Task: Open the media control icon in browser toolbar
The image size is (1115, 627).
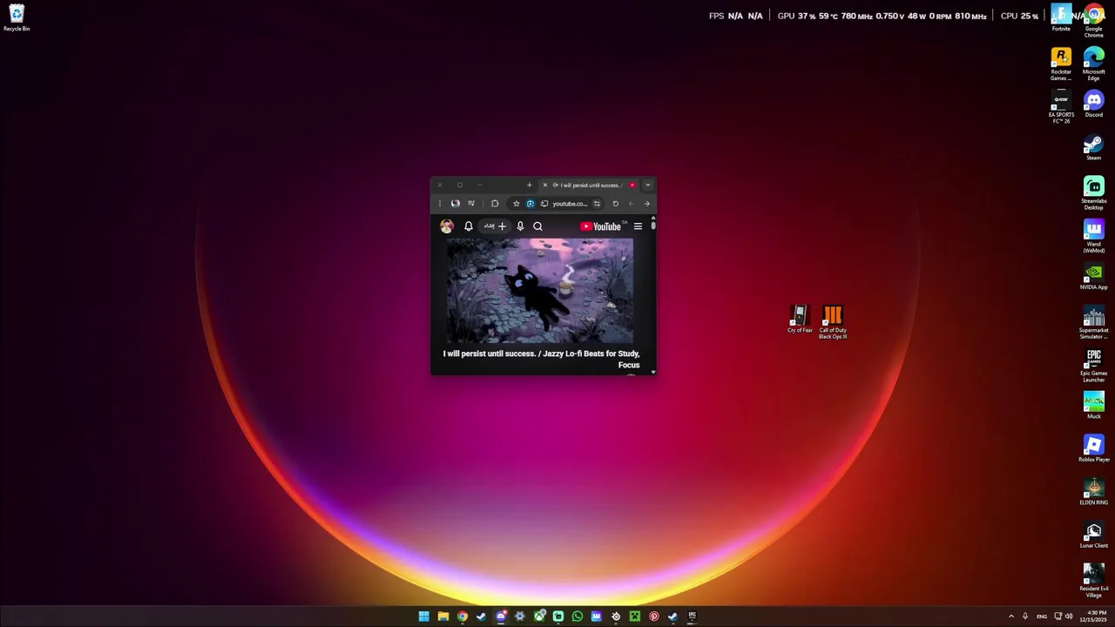Action: pyautogui.click(x=471, y=204)
